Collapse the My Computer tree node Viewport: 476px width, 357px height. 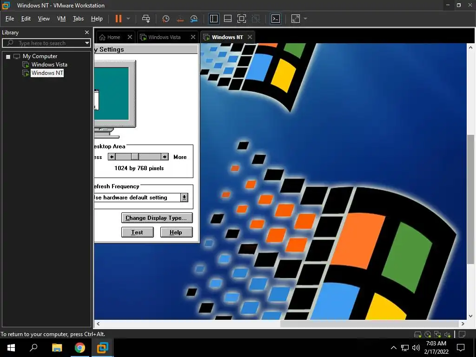click(8, 56)
